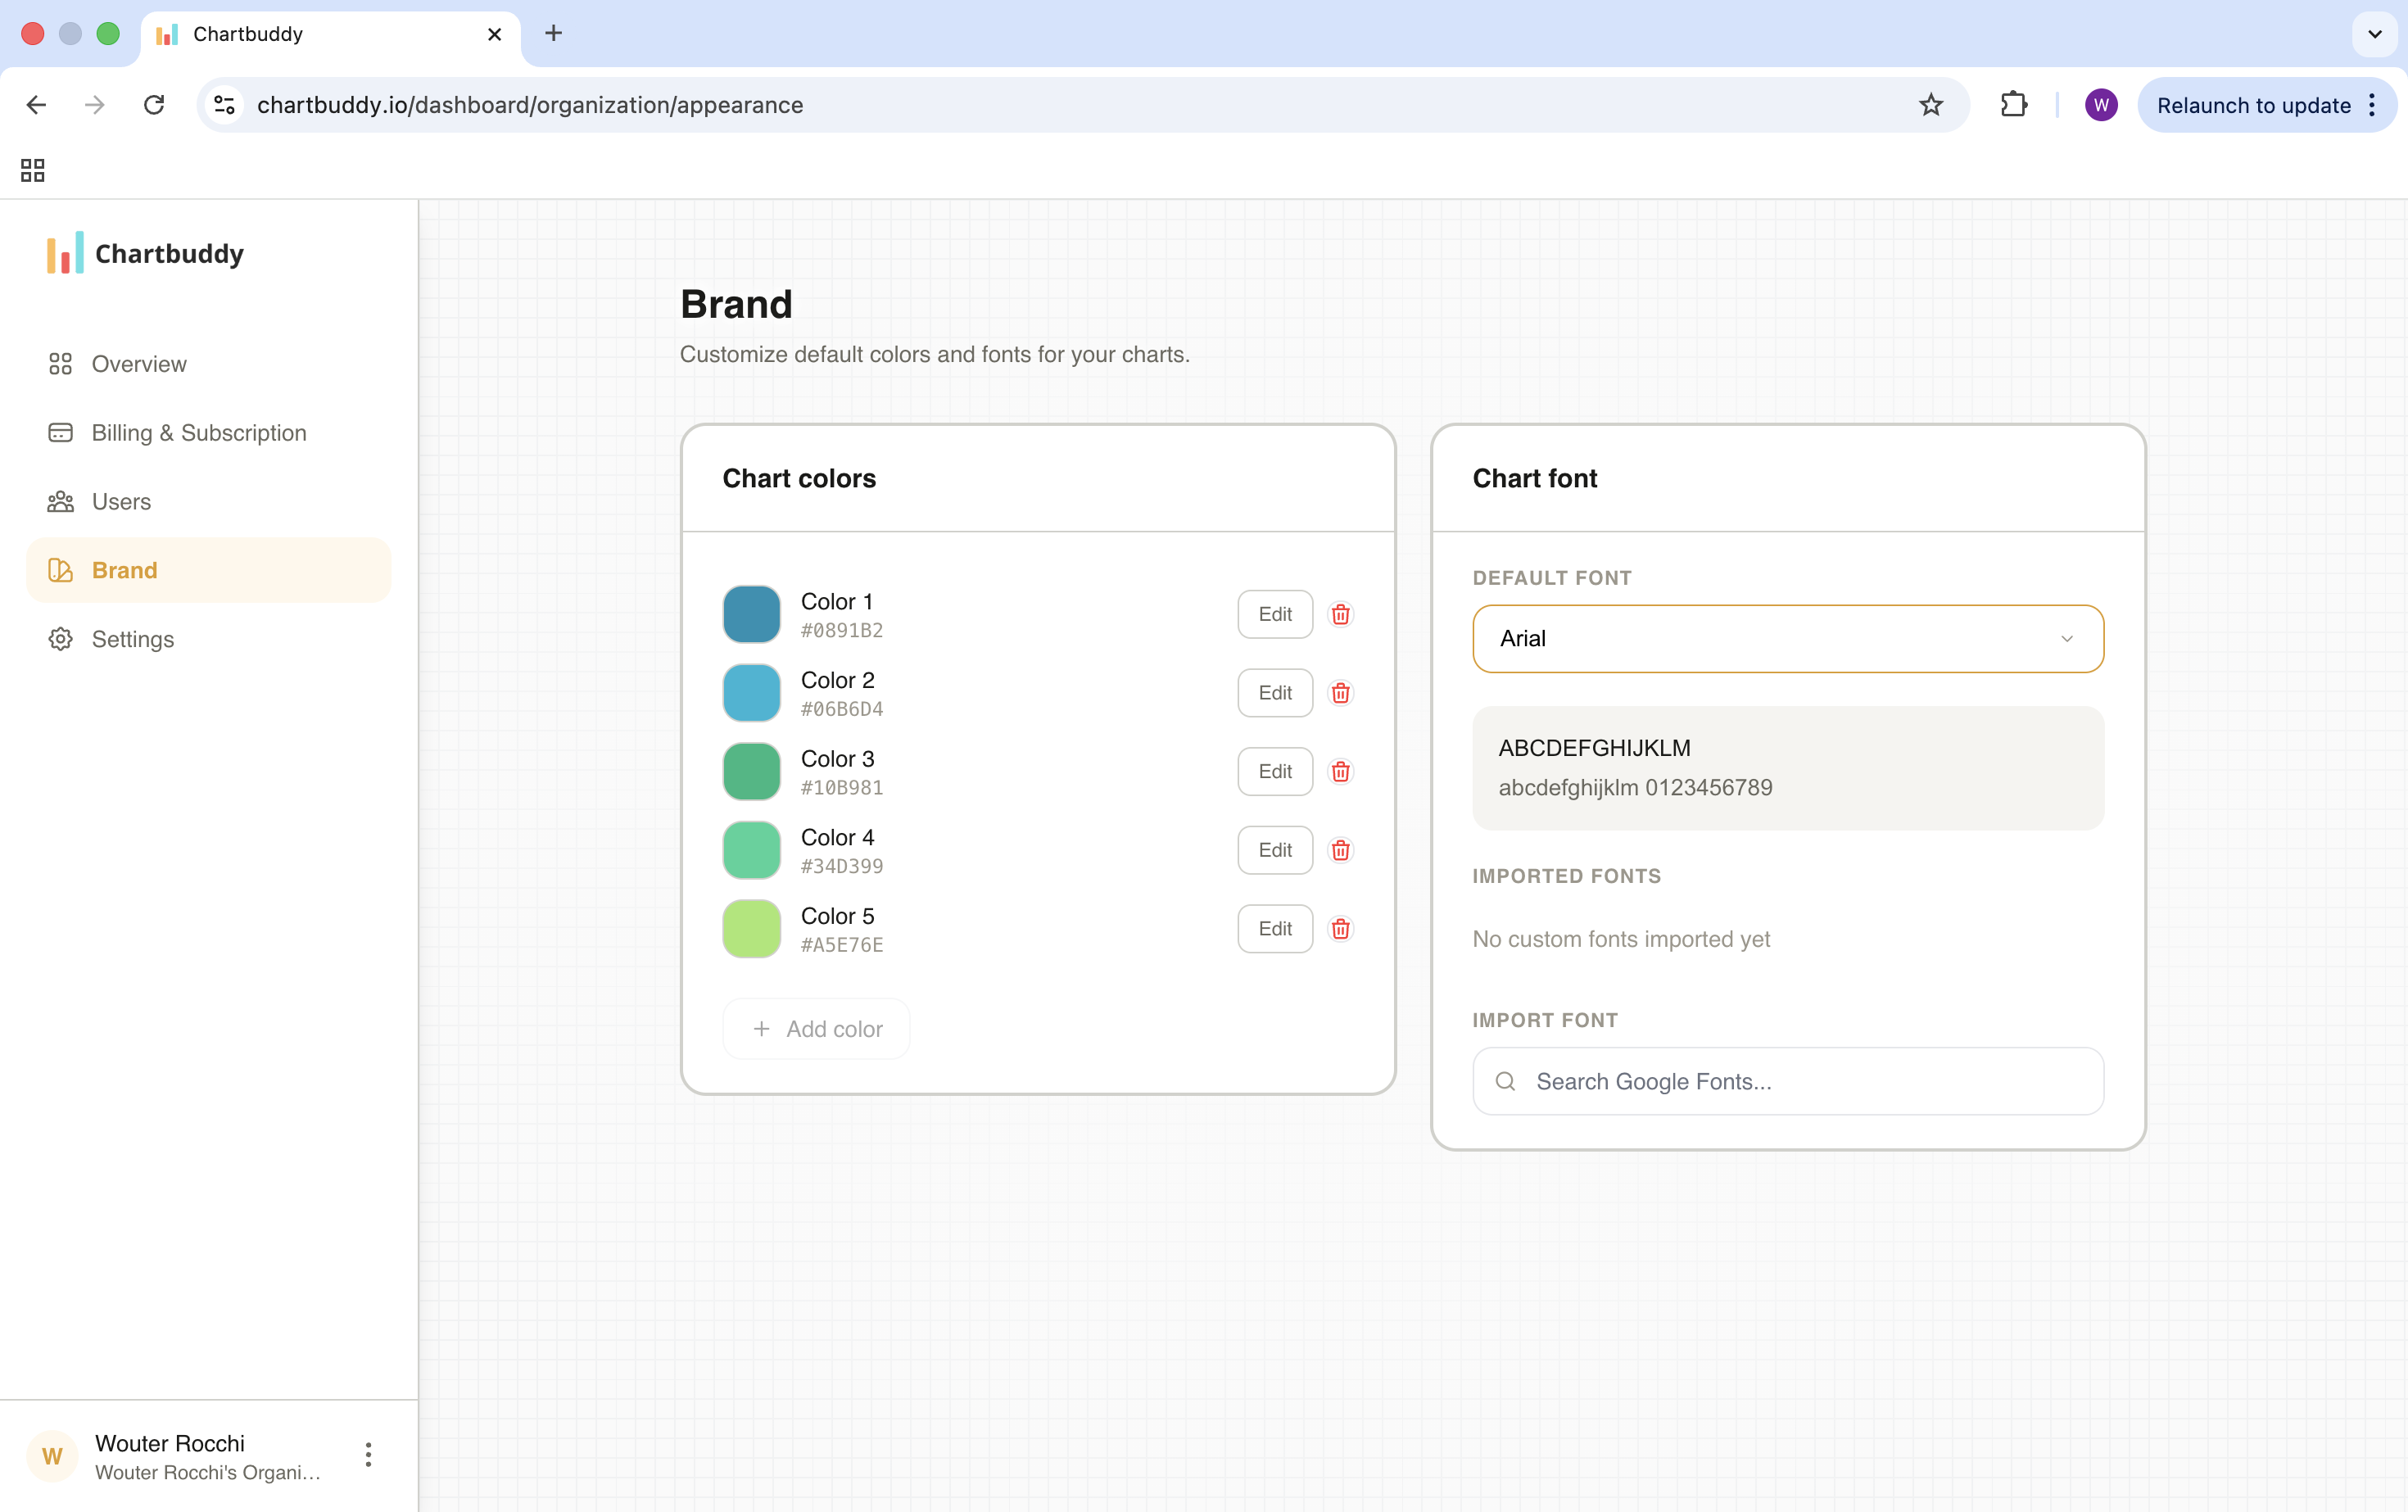
Task: Open the three-dot menu next to Wouter Rocchi
Action: pyautogui.click(x=367, y=1455)
